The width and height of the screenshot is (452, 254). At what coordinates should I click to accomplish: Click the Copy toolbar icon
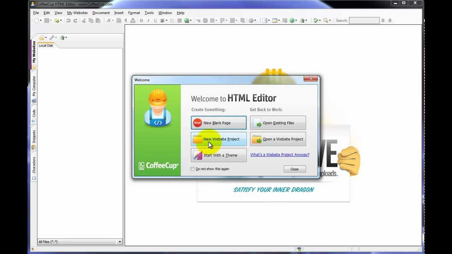point(91,20)
